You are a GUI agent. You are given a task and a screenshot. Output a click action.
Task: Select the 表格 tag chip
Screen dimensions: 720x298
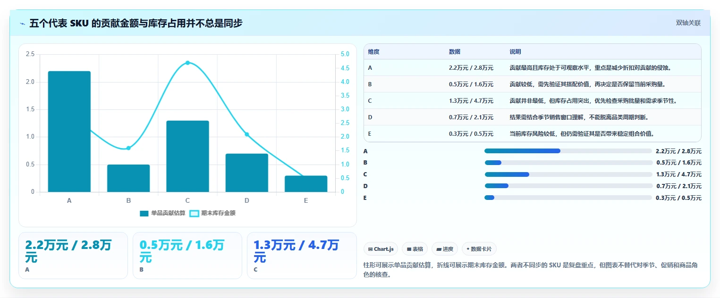coord(415,249)
